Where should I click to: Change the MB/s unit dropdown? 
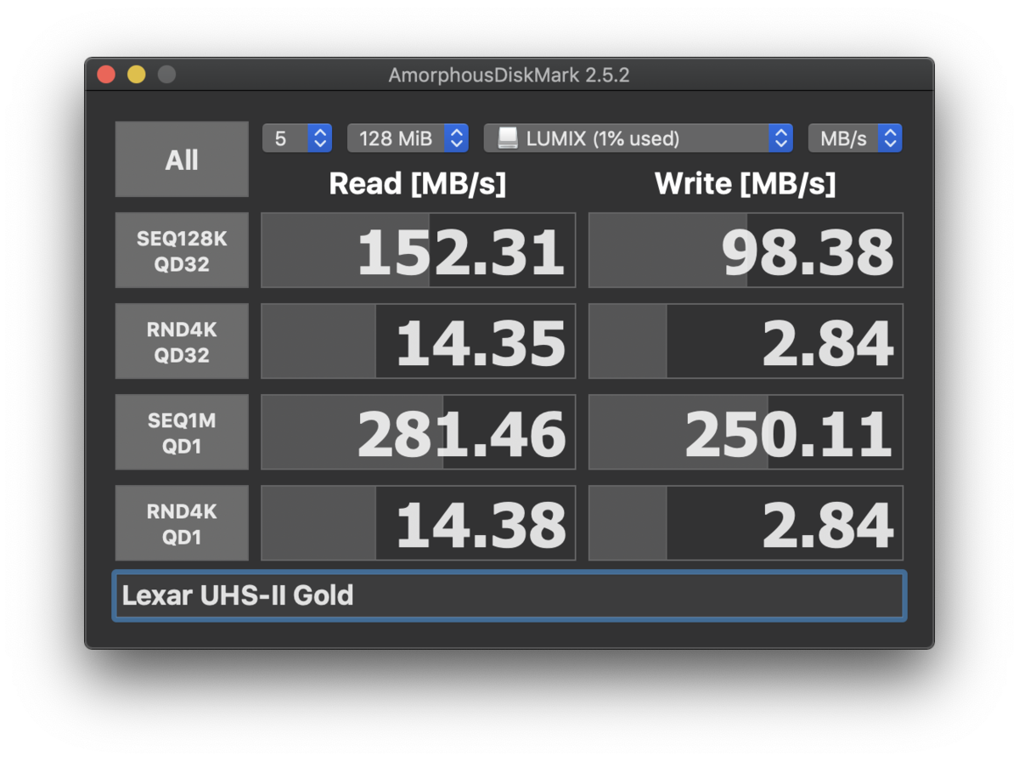pos(854,138)
